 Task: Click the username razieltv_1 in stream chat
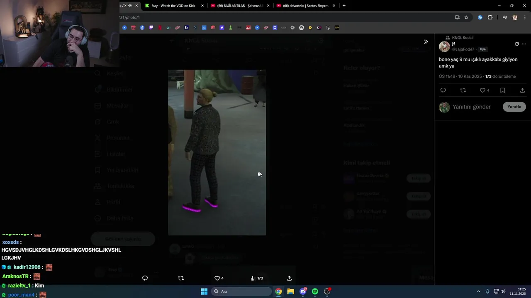coord(19,286)
